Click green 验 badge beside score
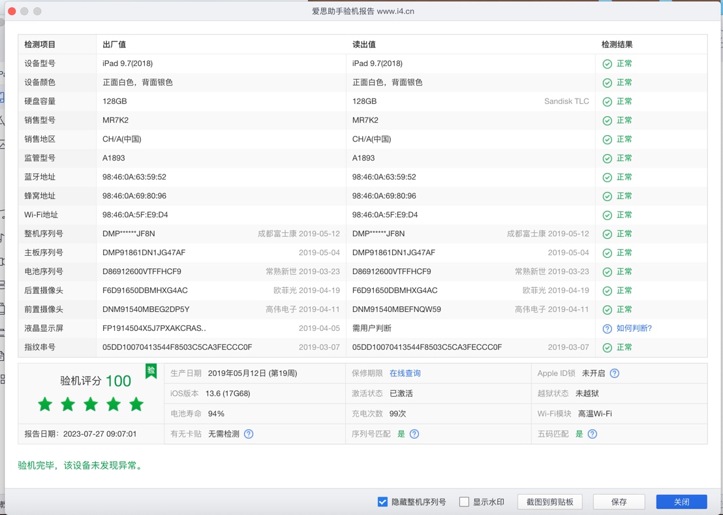The width and height of the screenshot is (723, 515). [x=151, y=371]
